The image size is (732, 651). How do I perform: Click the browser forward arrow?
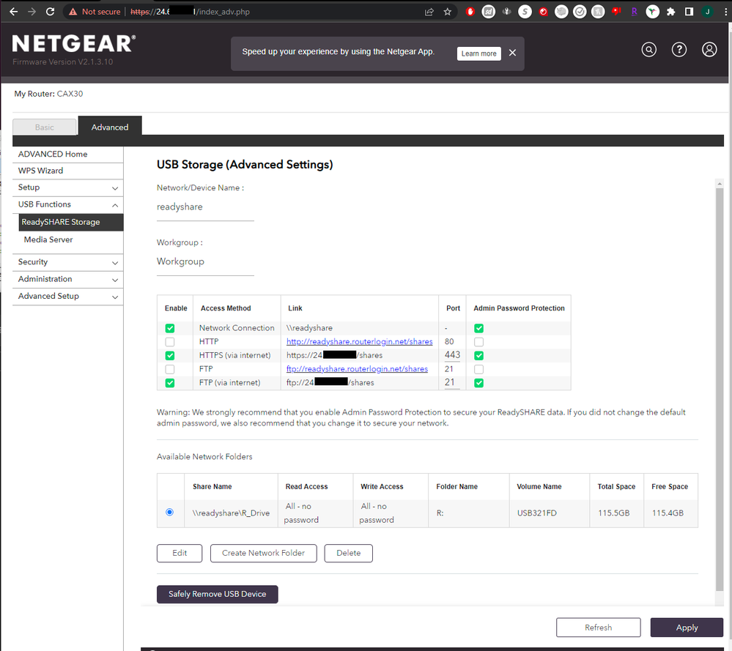[32, 12]
